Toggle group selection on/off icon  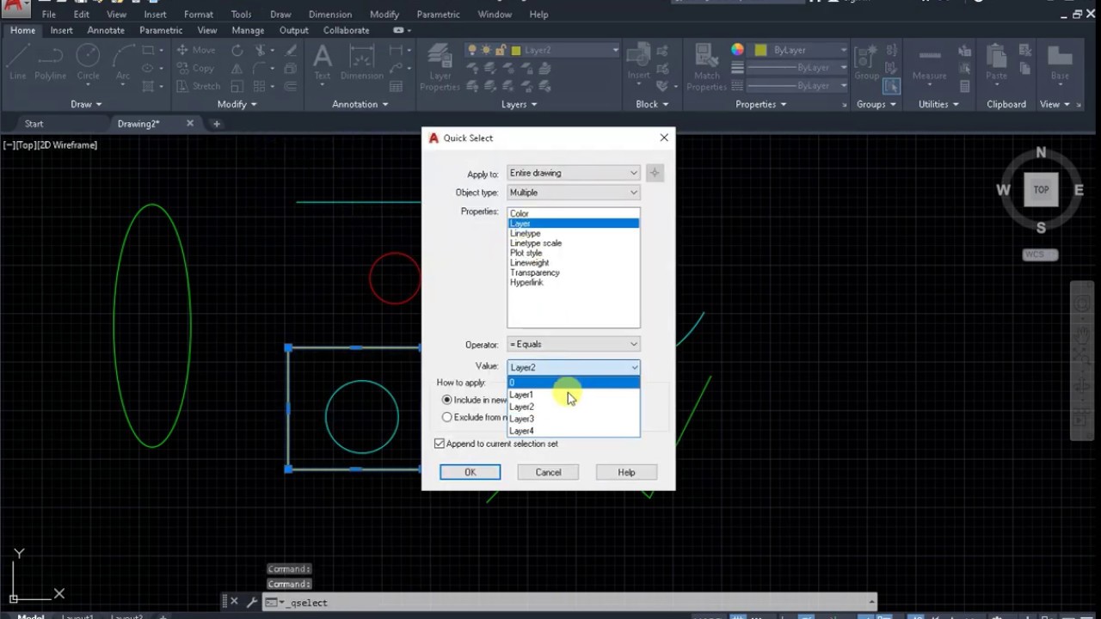coord(891,86)
